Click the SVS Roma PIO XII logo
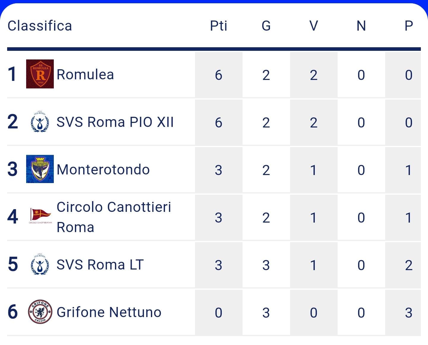The width and height of the screenshot is (428, 345). (x=40, y=122)
